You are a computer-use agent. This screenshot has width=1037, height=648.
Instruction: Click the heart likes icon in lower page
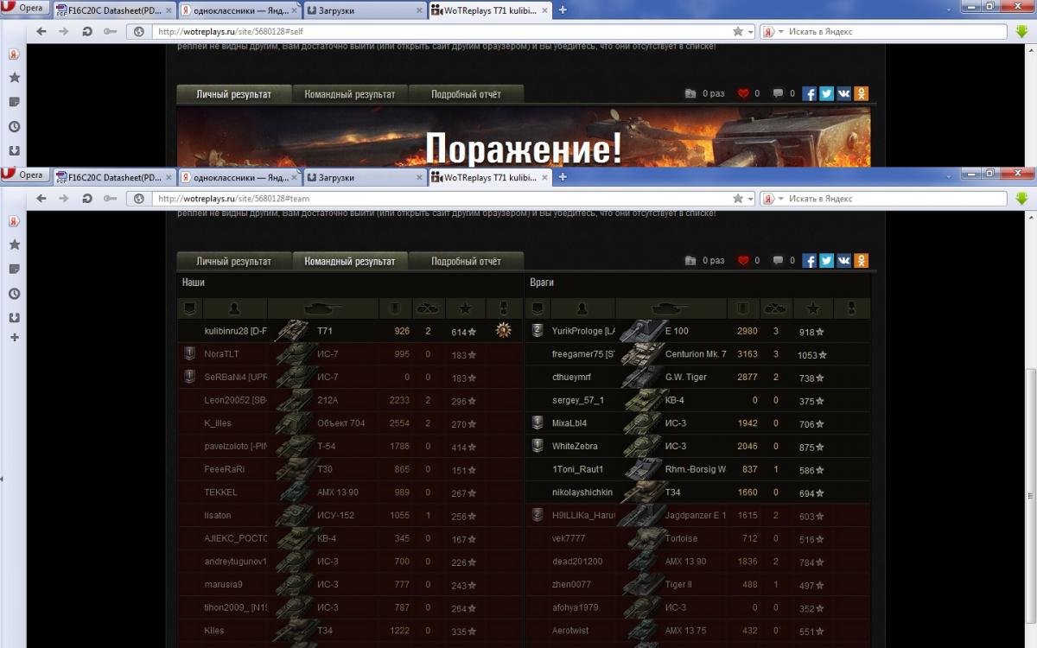pyautogui.click(x=743, y=261)
